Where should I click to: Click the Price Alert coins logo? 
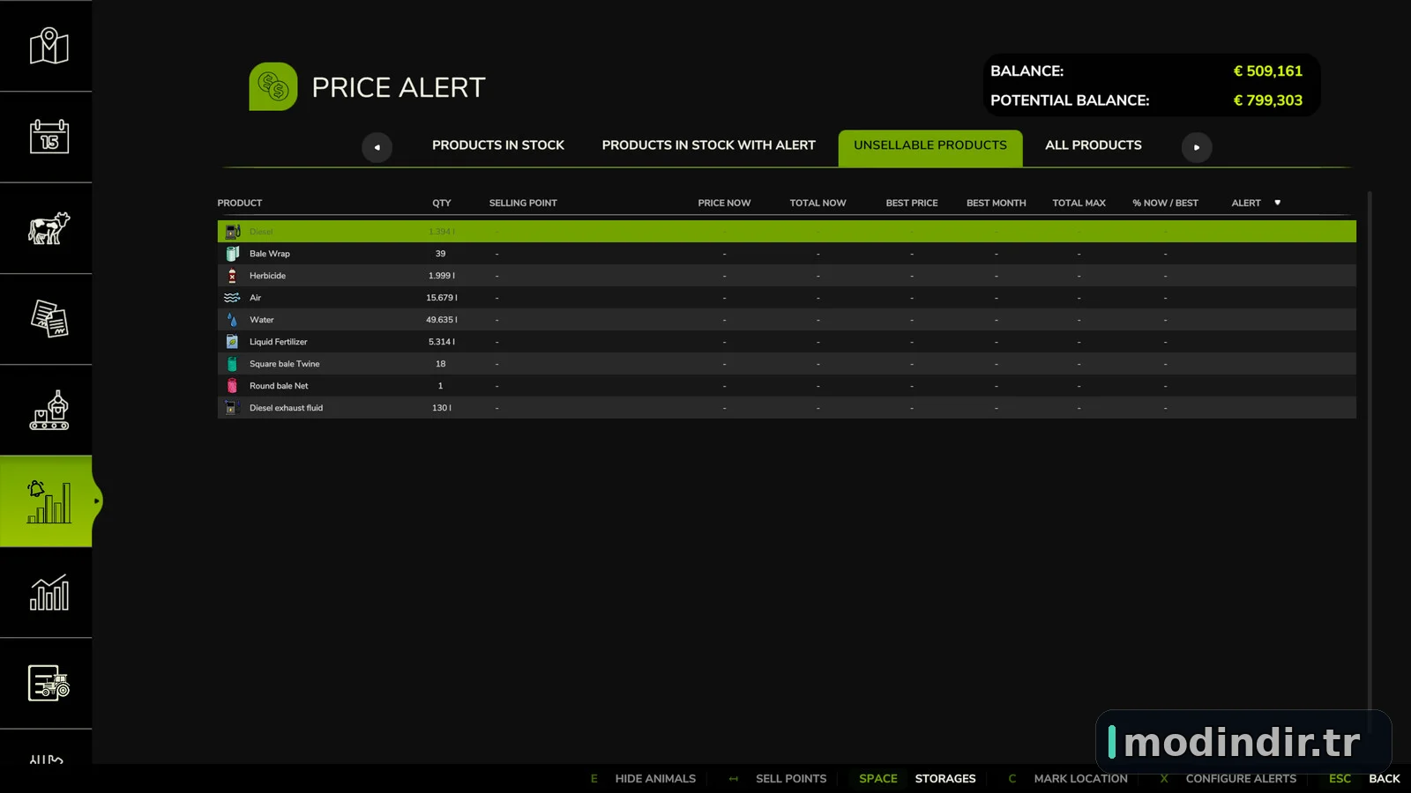(x=273, y=86)
